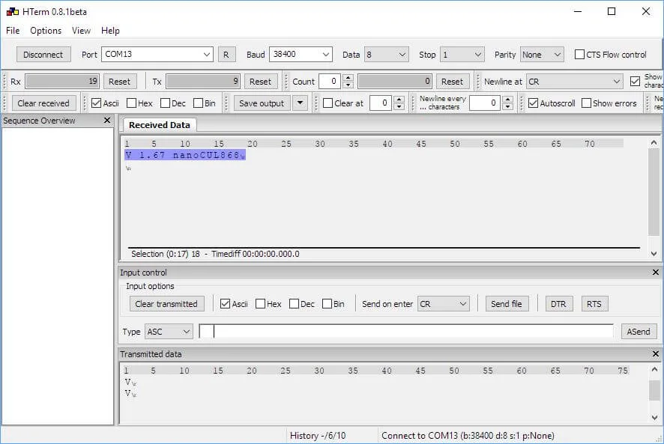Open the Options menu
Screen dimensions: 664x444
[x=46, y=31]
